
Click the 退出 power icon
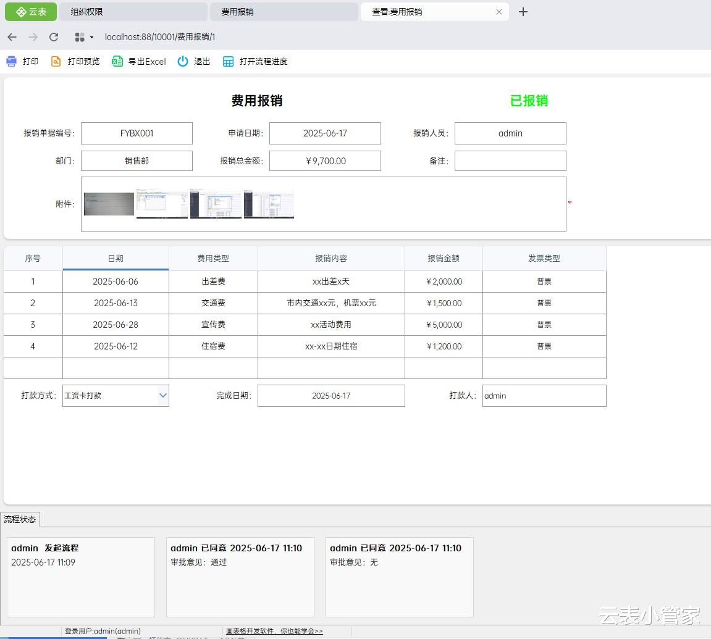(x=183, y=62)
